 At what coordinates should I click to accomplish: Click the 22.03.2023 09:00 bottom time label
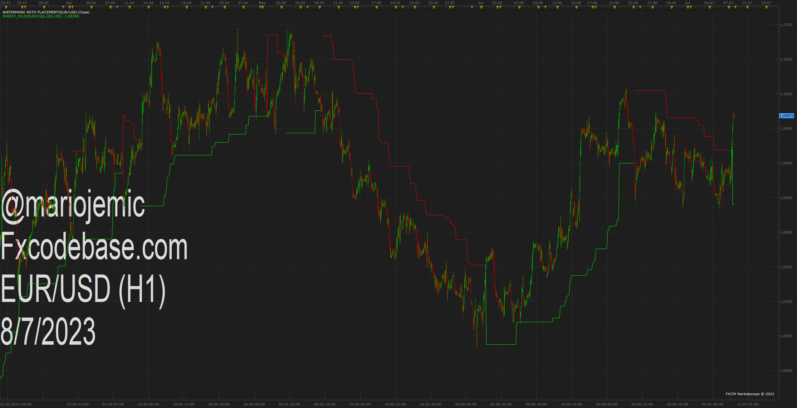16,404
